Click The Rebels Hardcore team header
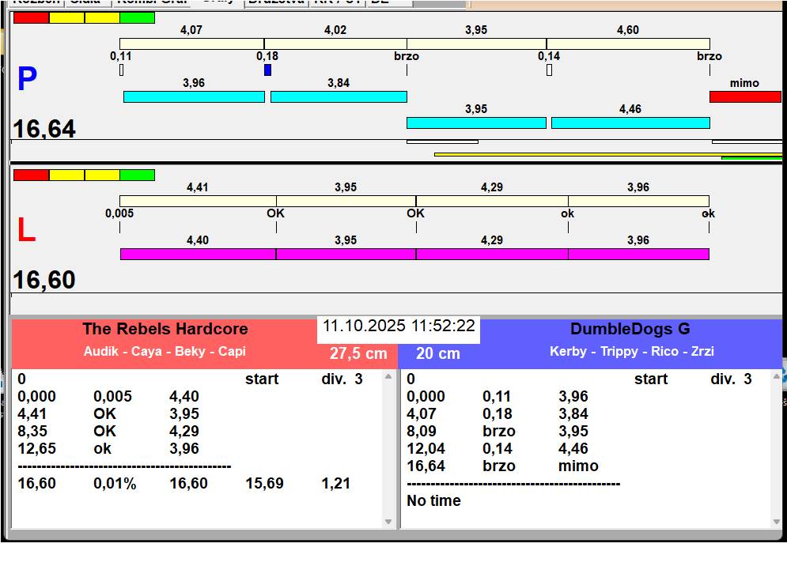Viewport: 787px width, 566px height. coord(165,330)
